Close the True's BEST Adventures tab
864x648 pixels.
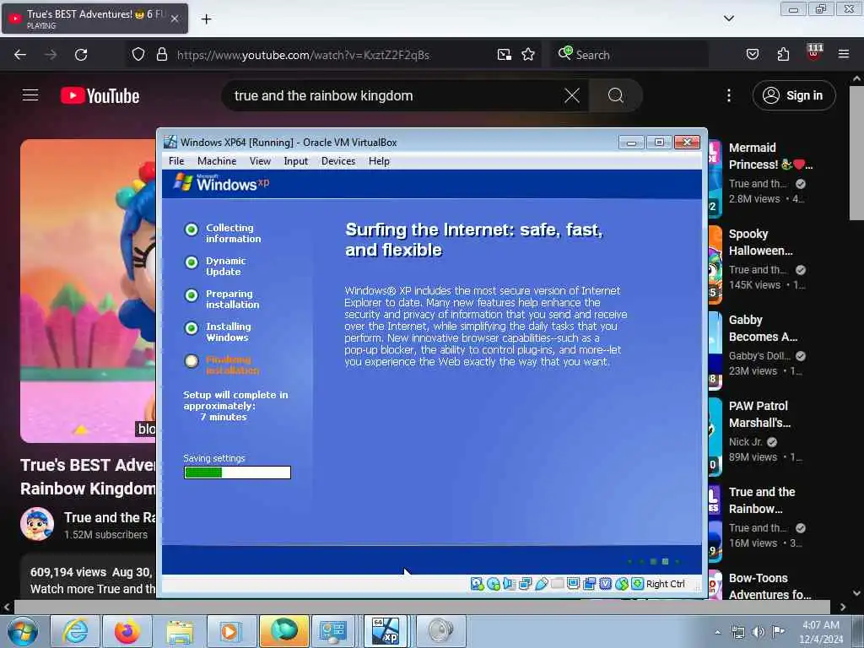174,19
